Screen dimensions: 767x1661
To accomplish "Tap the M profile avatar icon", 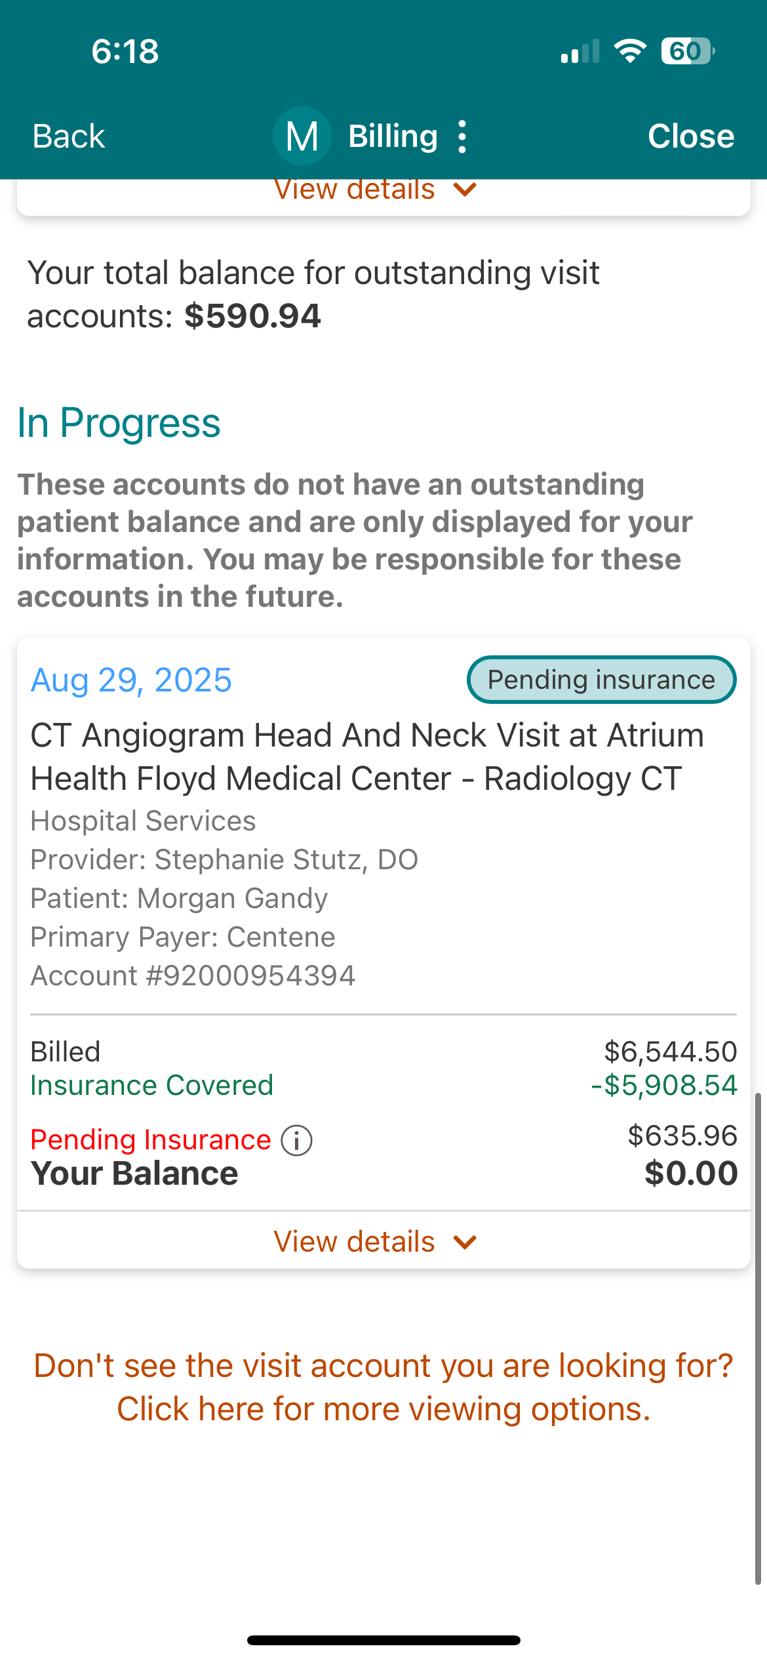I will pos(302,136).
